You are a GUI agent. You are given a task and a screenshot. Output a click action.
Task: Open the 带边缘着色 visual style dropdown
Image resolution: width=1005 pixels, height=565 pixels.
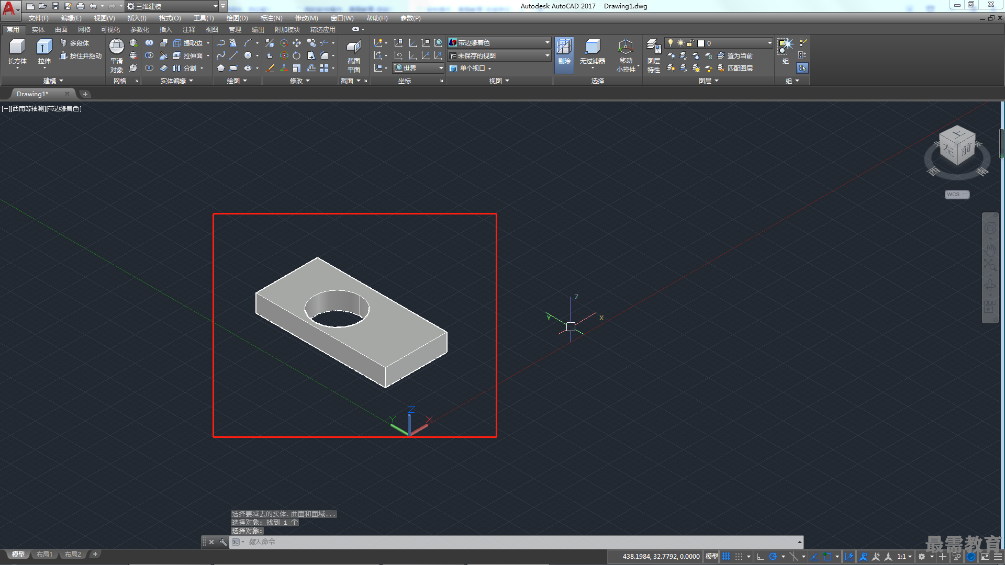tap(499, 42)
